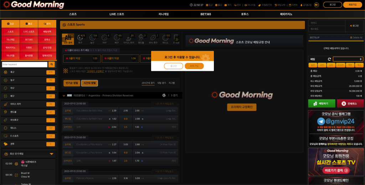Viewport: 365px width, 185px height.
Task: Open the BET365 main navigation item
Action: point(206,14)
